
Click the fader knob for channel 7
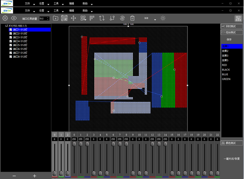pos(120,144)
